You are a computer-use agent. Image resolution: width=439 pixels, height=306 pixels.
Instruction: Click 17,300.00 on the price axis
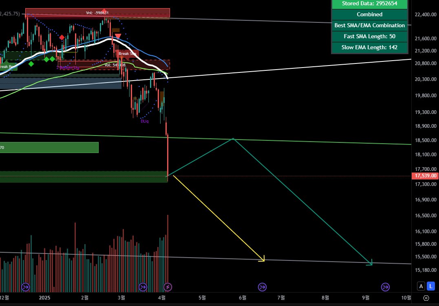tap(426, 184)
